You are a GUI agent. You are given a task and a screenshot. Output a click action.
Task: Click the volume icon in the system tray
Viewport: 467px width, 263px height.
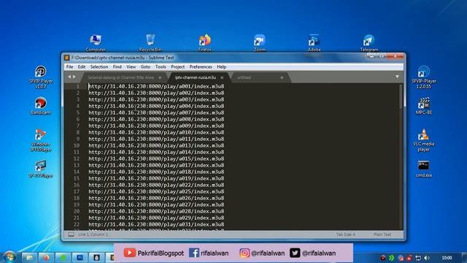click(427, 258)
